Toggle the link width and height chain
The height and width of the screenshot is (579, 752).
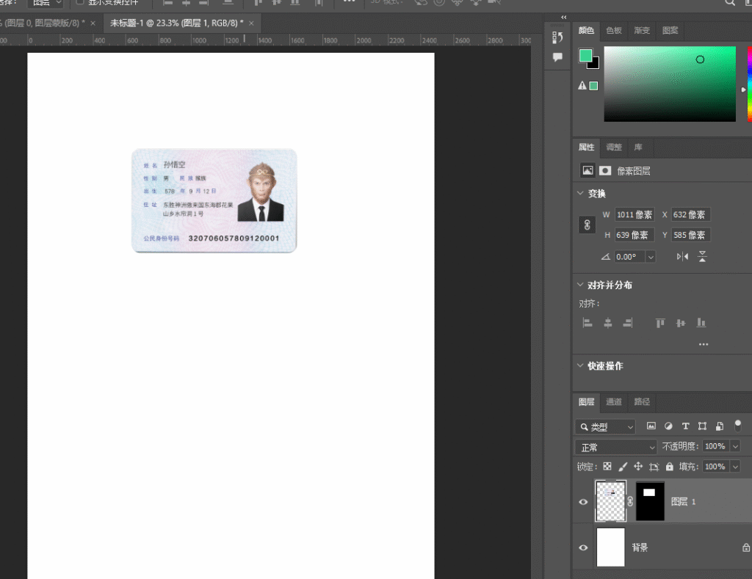point(587,225)
